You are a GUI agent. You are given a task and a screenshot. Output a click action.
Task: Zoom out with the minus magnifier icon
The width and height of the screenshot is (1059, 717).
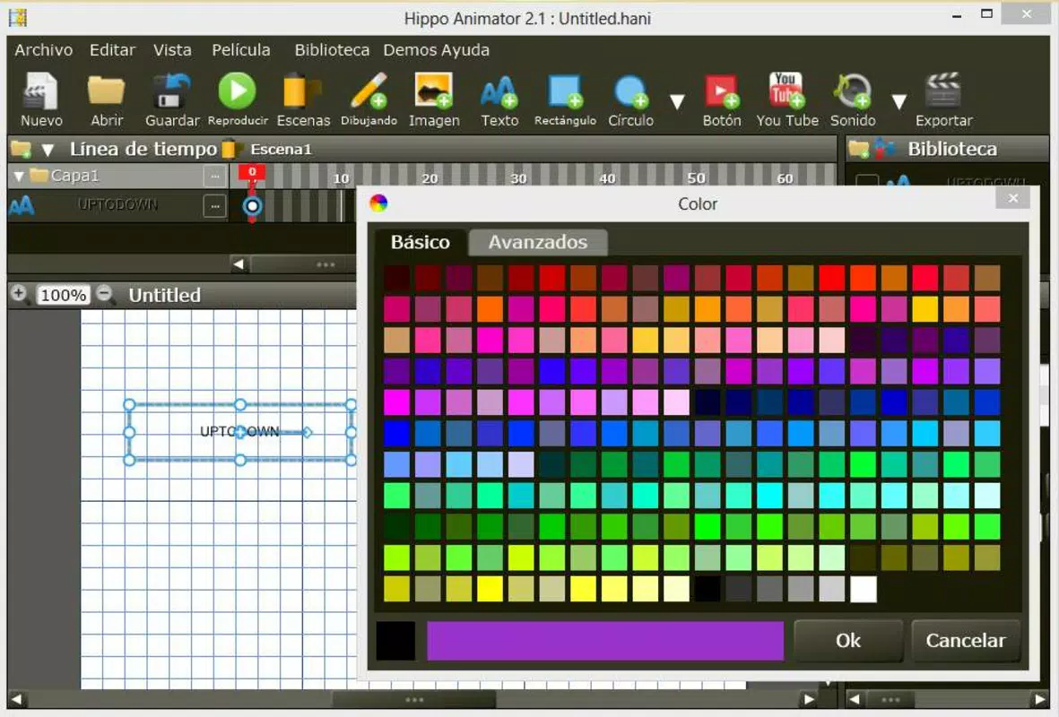[x=105, y=294]
